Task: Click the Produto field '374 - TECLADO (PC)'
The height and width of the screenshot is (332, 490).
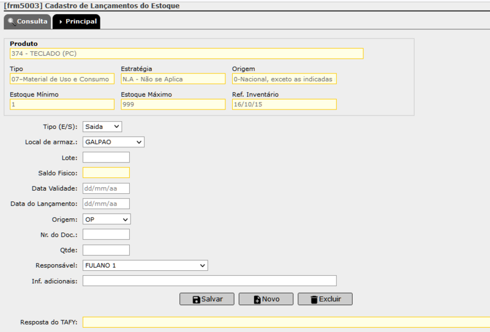Action: coord(187,54)
